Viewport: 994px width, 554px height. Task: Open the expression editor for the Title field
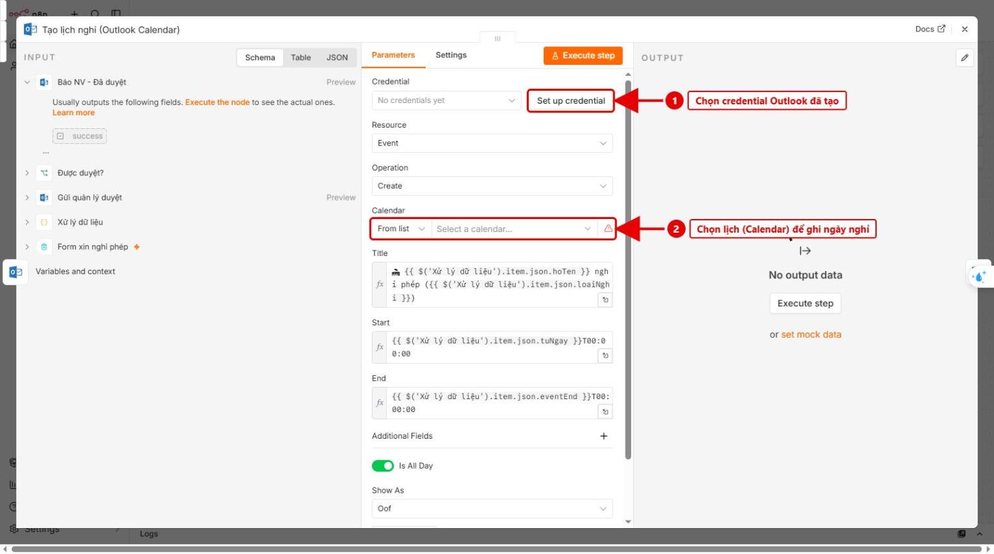pos(604,300)
